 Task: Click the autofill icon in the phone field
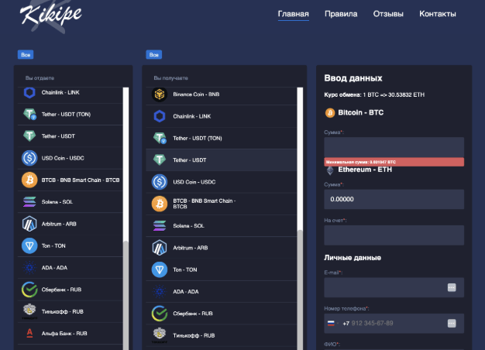point(452,324)
